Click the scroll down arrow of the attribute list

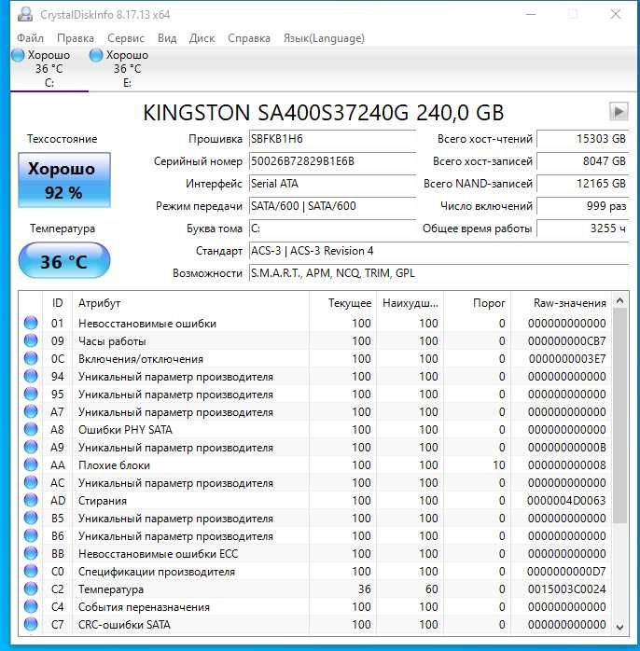tap(620, 627)
